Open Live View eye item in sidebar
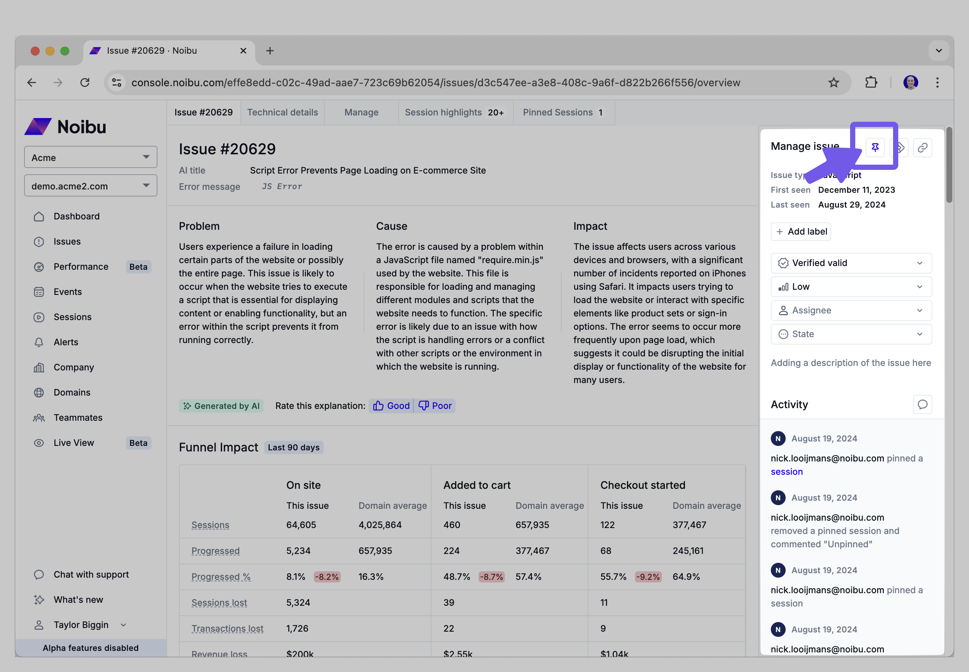 click(73, 443)
